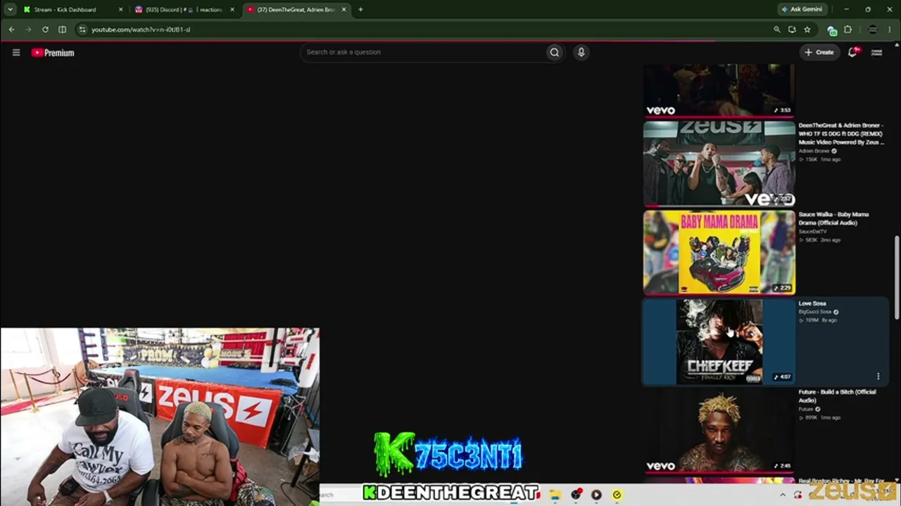
Task: Start voice search with the microphone
Action: [x=581, y=52]
